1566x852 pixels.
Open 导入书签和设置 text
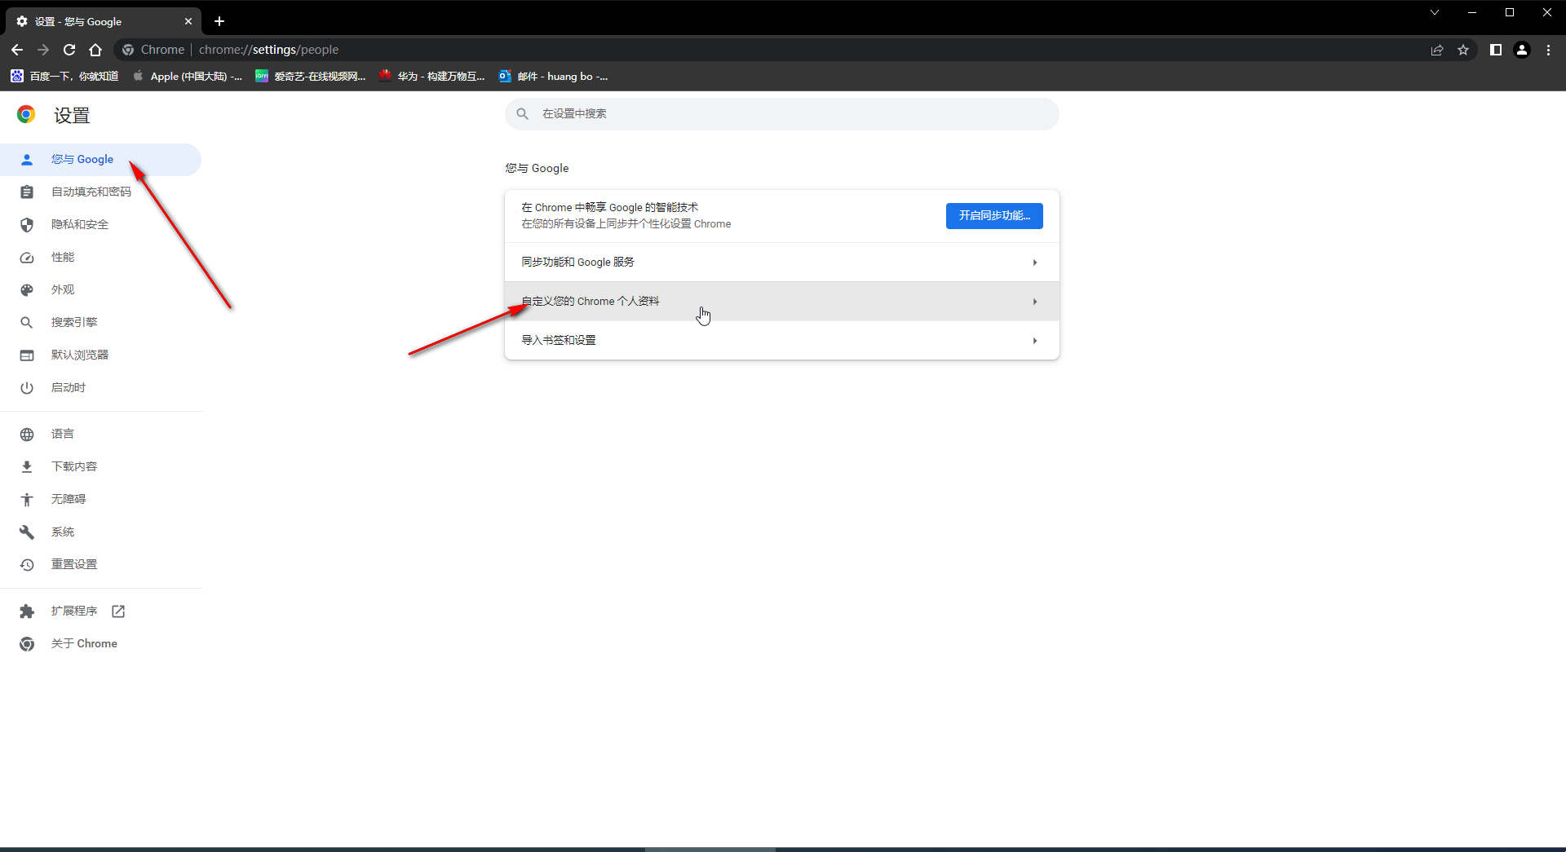tap(559, 341)
